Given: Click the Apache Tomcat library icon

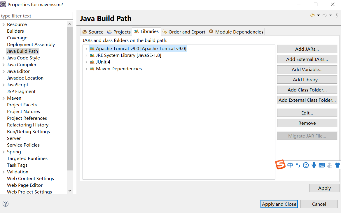Looking at the screenshot, I should tap(92, 49).
